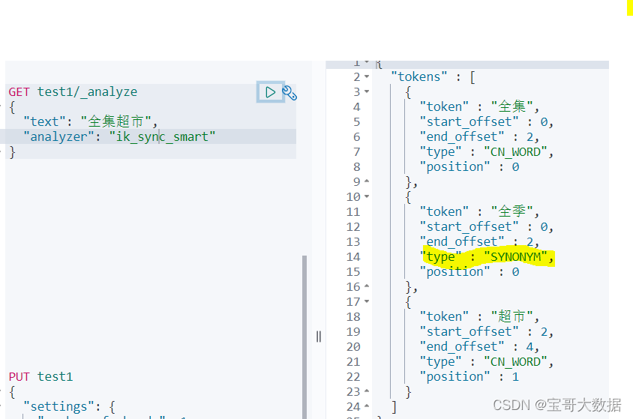
Task: Fold the array end at line 24
Action: pos(367,406)
